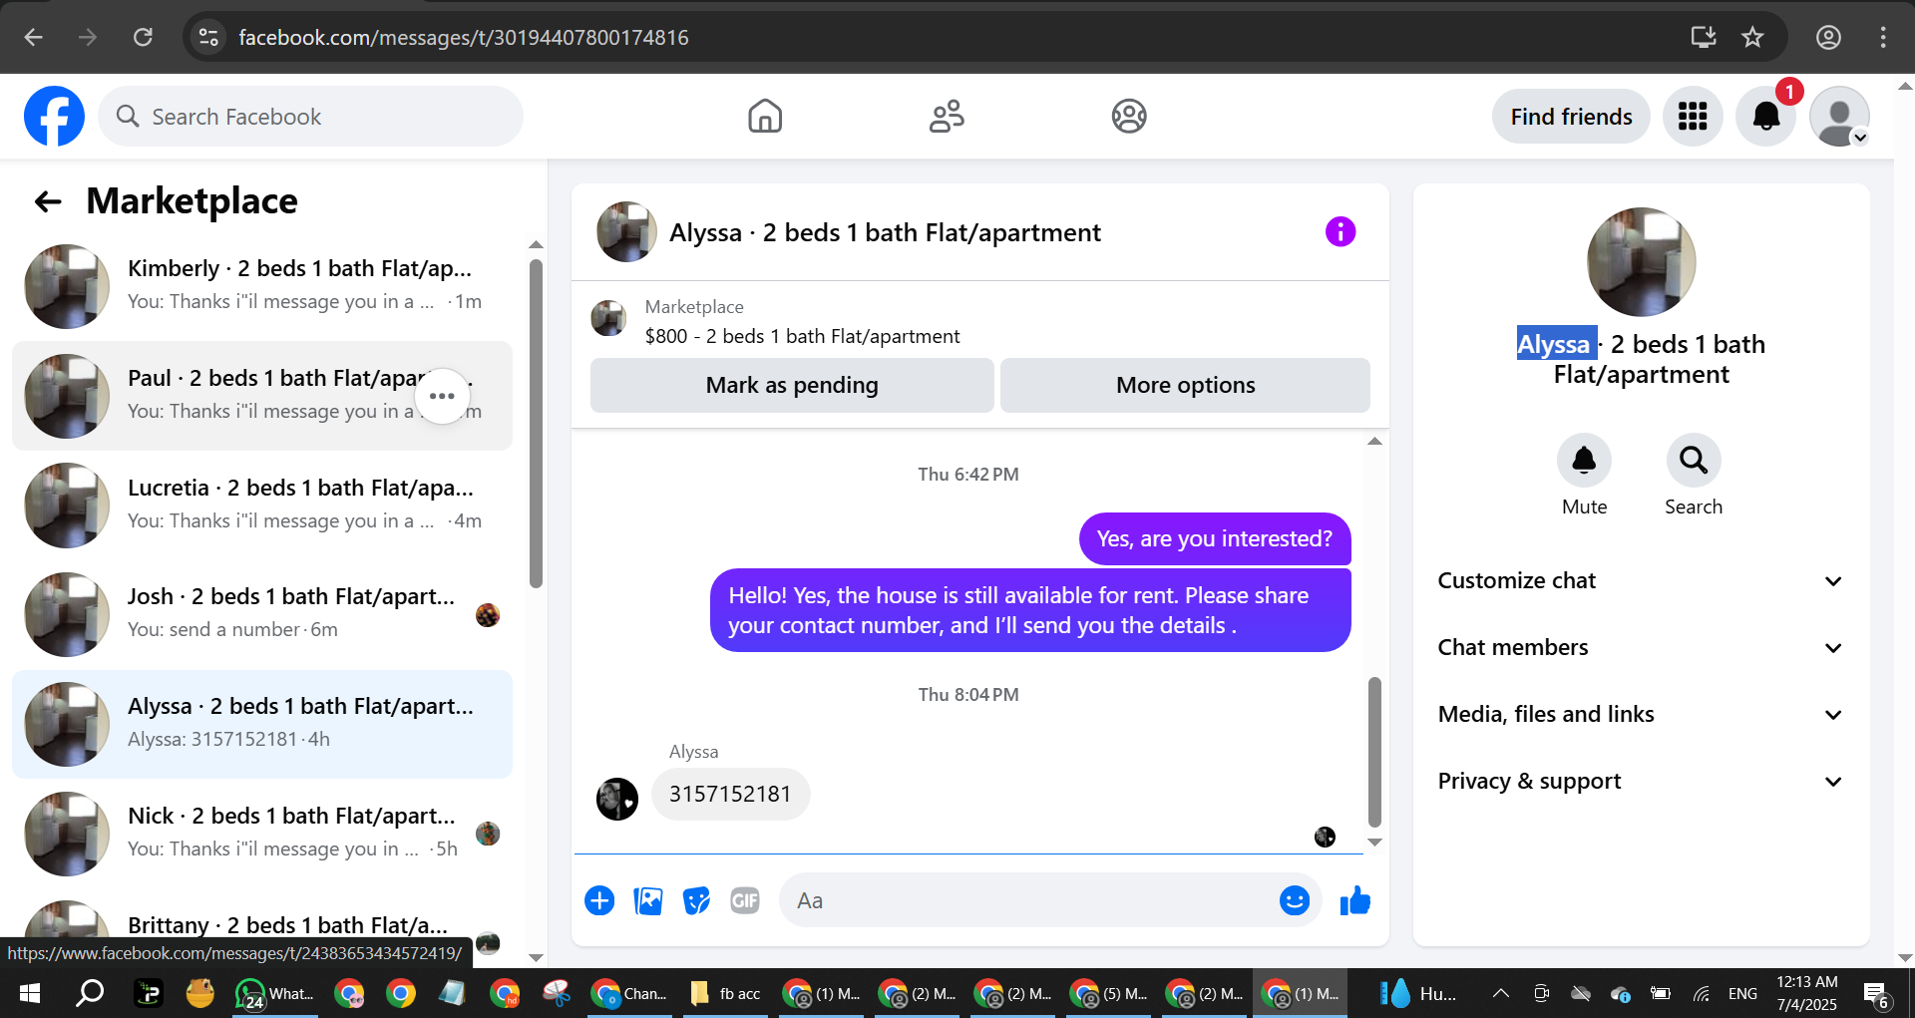Open the account profile menu
The image size is (1915, 1018).
pyautogui.click(x=1839, y=117)
